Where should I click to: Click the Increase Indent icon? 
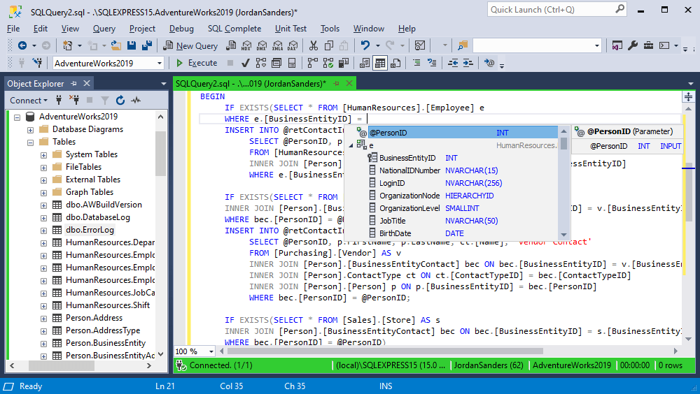coord(468,63)
